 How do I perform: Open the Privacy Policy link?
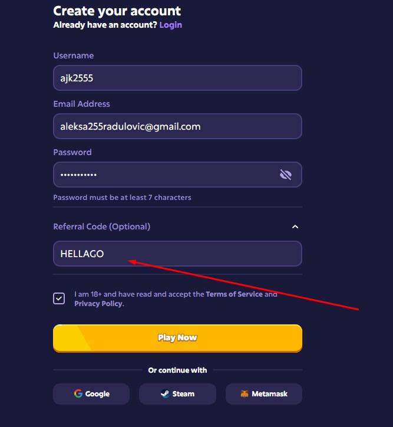(98, 304)
